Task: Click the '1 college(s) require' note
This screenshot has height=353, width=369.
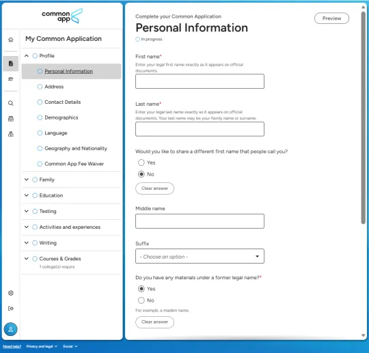Action: tap(57, 267)
